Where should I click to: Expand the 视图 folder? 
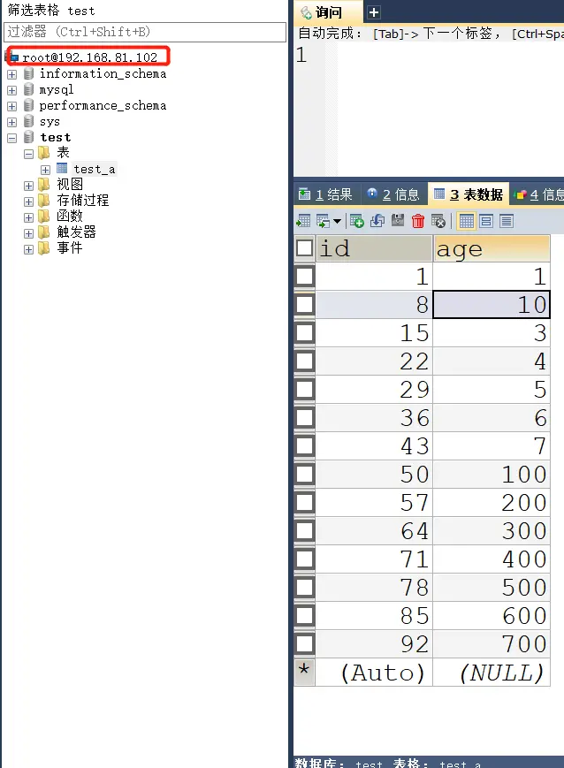coord(29,186)
